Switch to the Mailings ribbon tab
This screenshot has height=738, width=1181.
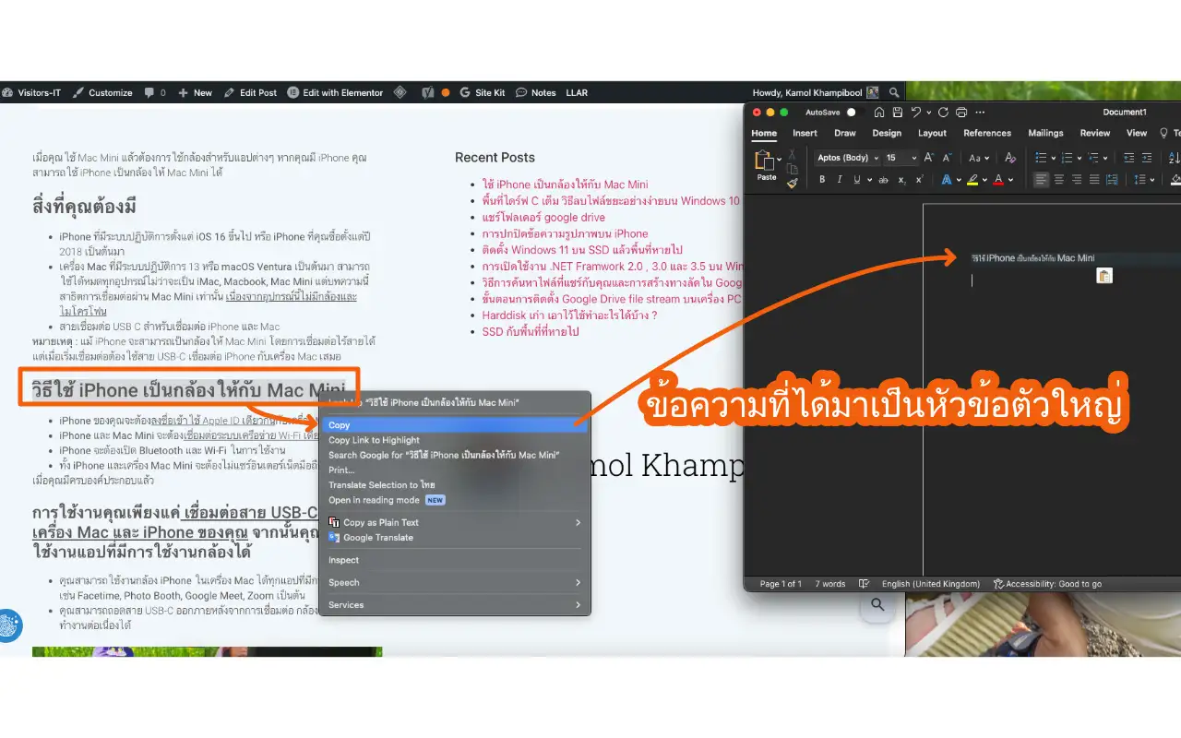point(1045,133)
